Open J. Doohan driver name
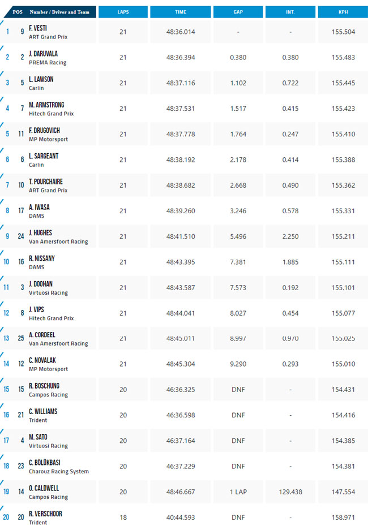The image size is (368, 530). pos(41,284)
